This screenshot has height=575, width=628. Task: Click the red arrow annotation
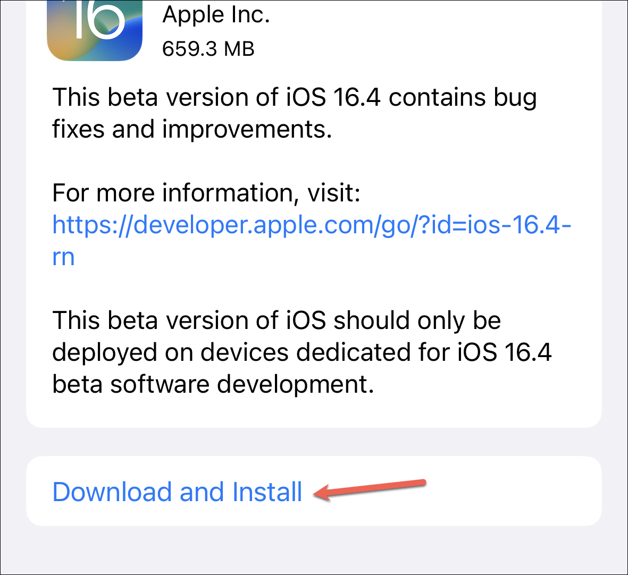(369, 489)
